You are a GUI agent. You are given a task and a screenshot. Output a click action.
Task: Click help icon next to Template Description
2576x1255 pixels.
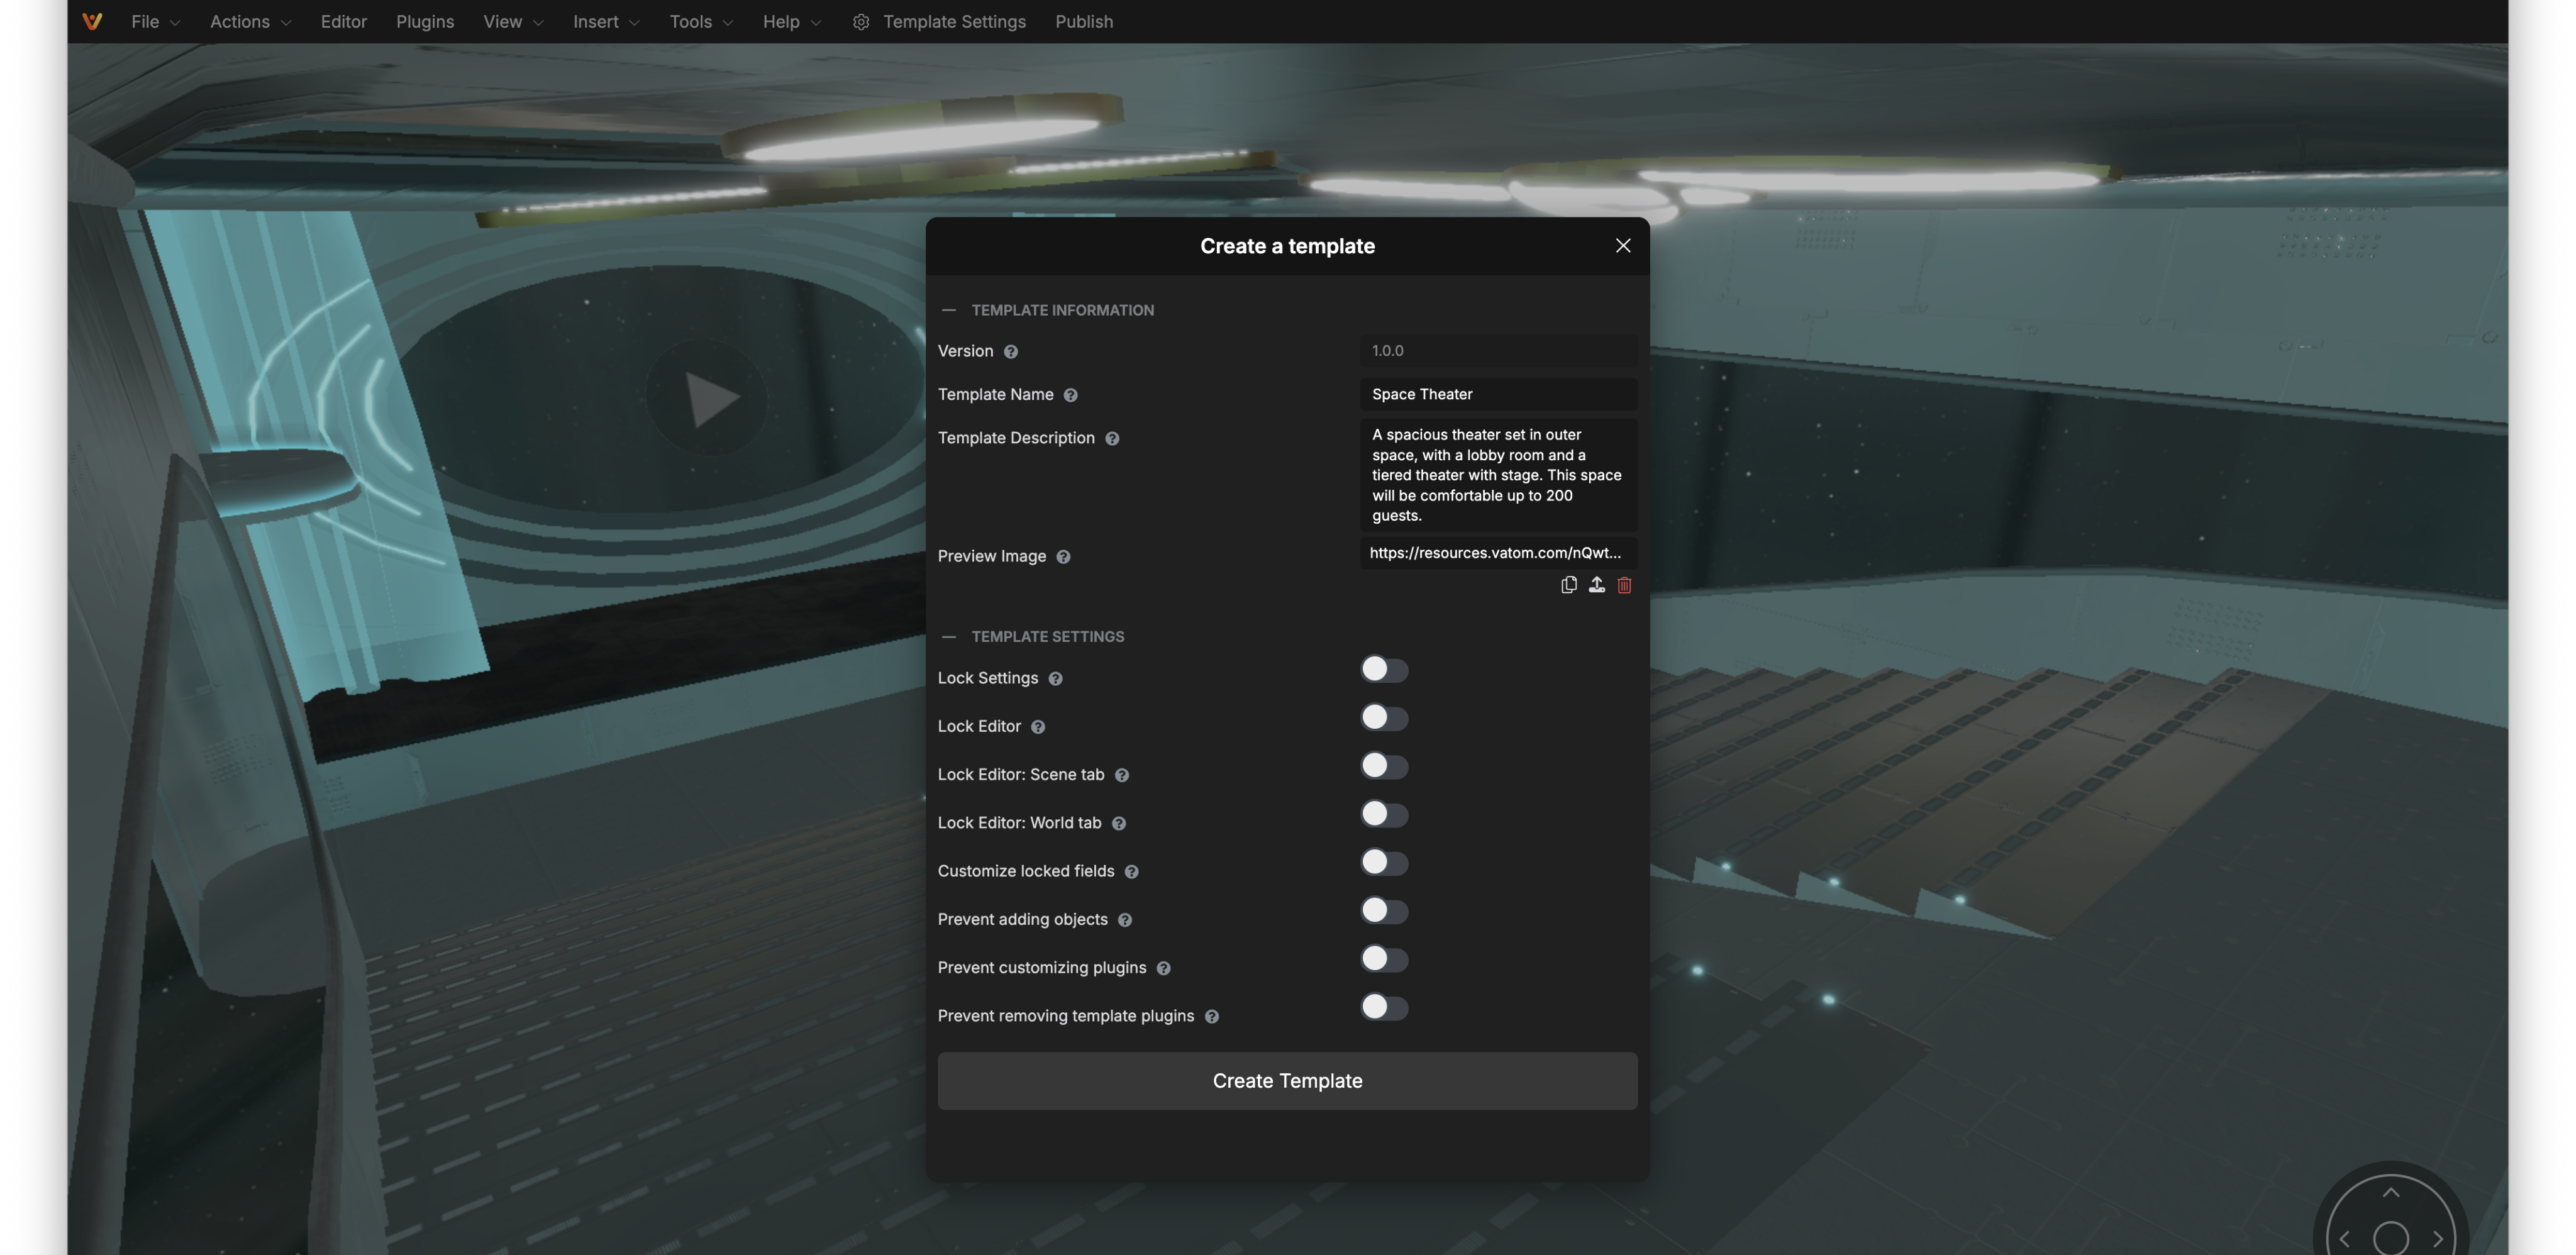click(x=1112, y=439)
